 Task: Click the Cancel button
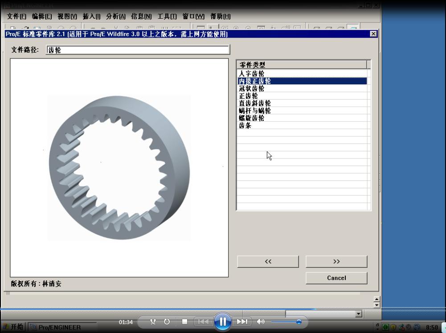336,278
